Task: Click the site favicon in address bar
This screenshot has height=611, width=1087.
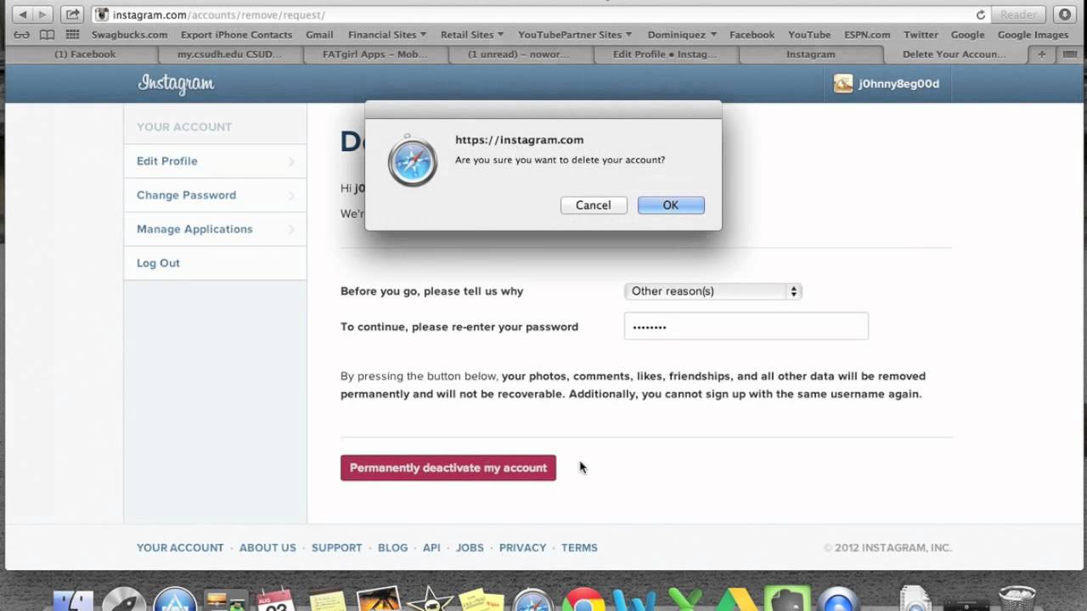Action: [102, 14]
